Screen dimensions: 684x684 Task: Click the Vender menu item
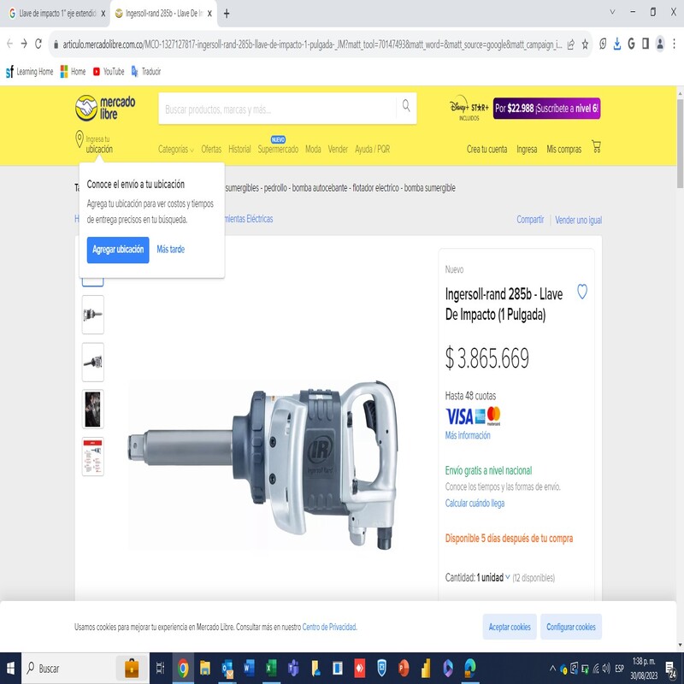pyautogui.click(x=338, y=149)
